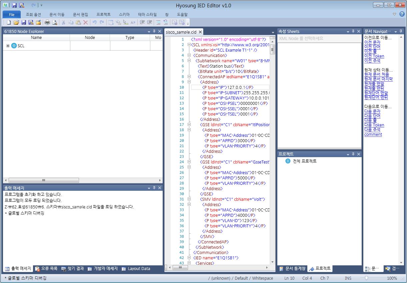Click the XML Node search field in 속성 Sheets
Viewport: 407px width, 283px height.
pos(319,38)
